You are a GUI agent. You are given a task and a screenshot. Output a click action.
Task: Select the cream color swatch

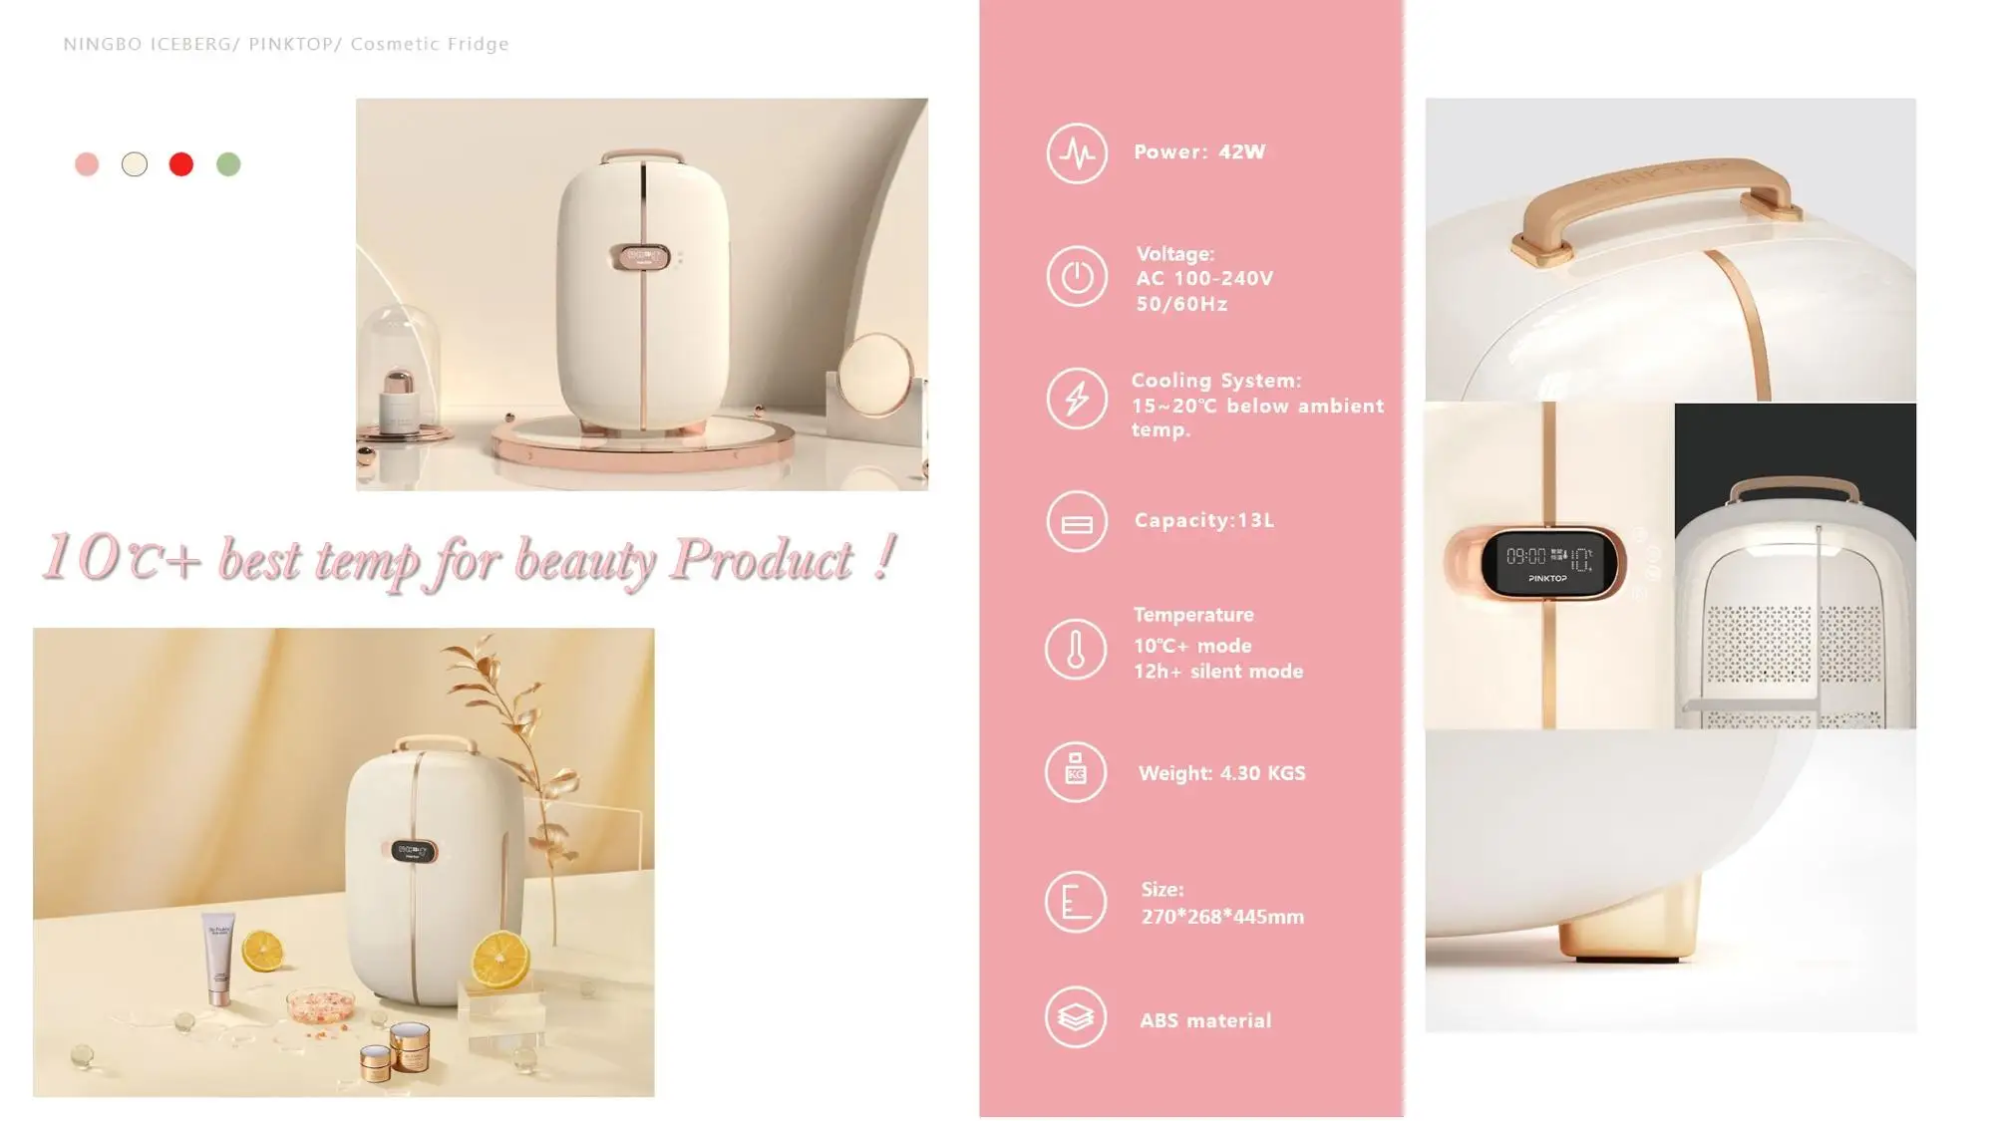tap(135, 164)
